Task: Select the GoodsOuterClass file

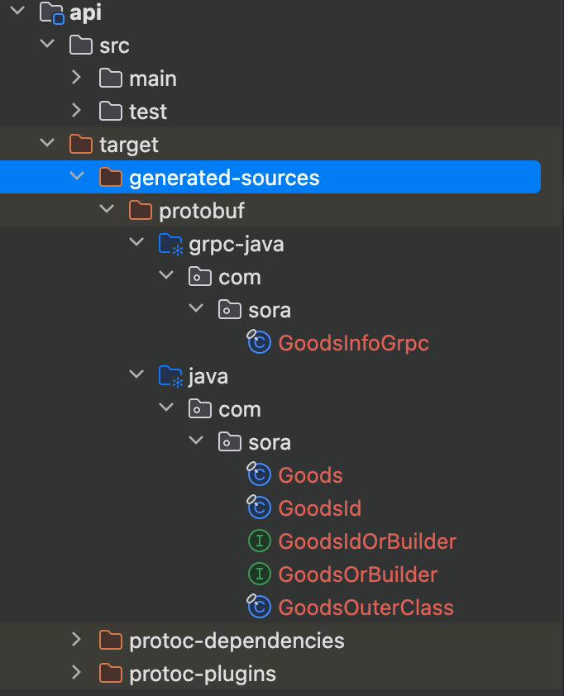Action: 366,608
